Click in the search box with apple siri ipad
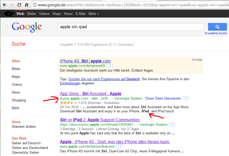 [x=131, y=27]
